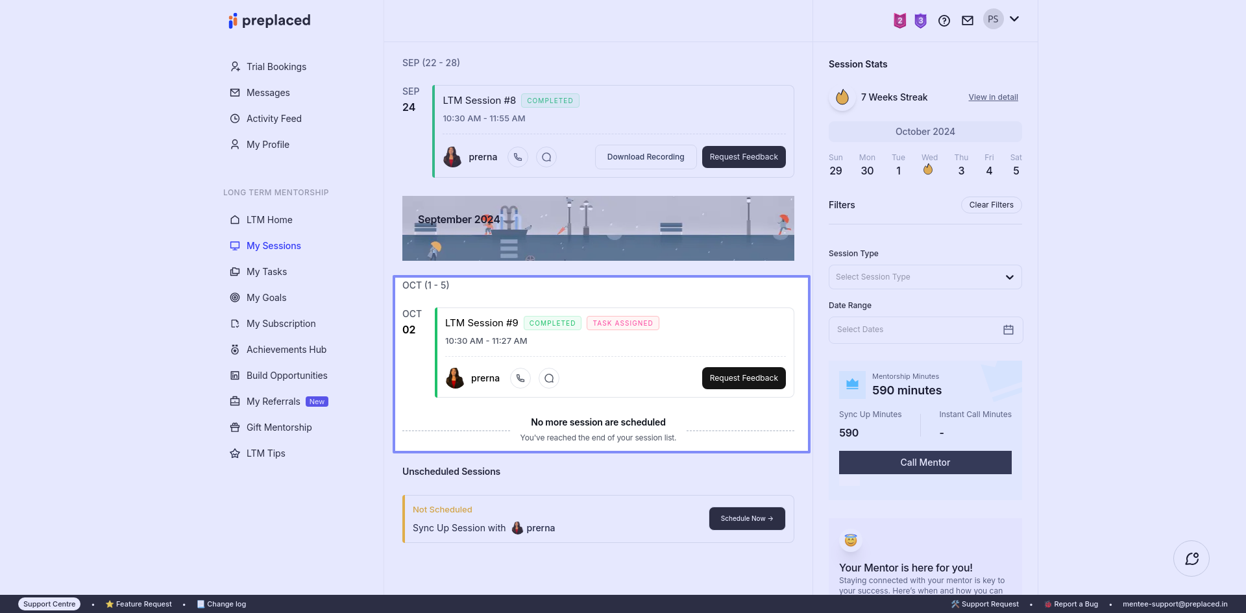Click prerna's avatar in LTM Session #9
This screenshot has height=613, width=1246.
pyautogui.click(x=455, y=378)
